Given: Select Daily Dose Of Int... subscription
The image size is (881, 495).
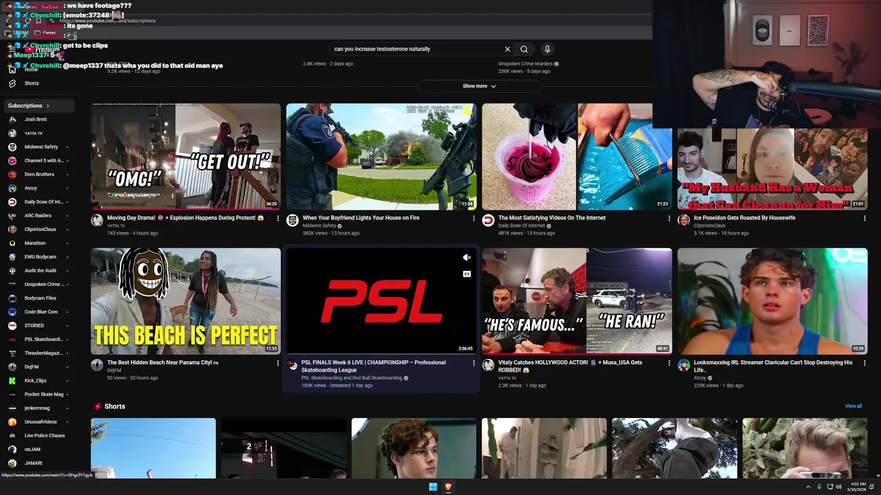Looking at the screenshot, I should (43, 201).
